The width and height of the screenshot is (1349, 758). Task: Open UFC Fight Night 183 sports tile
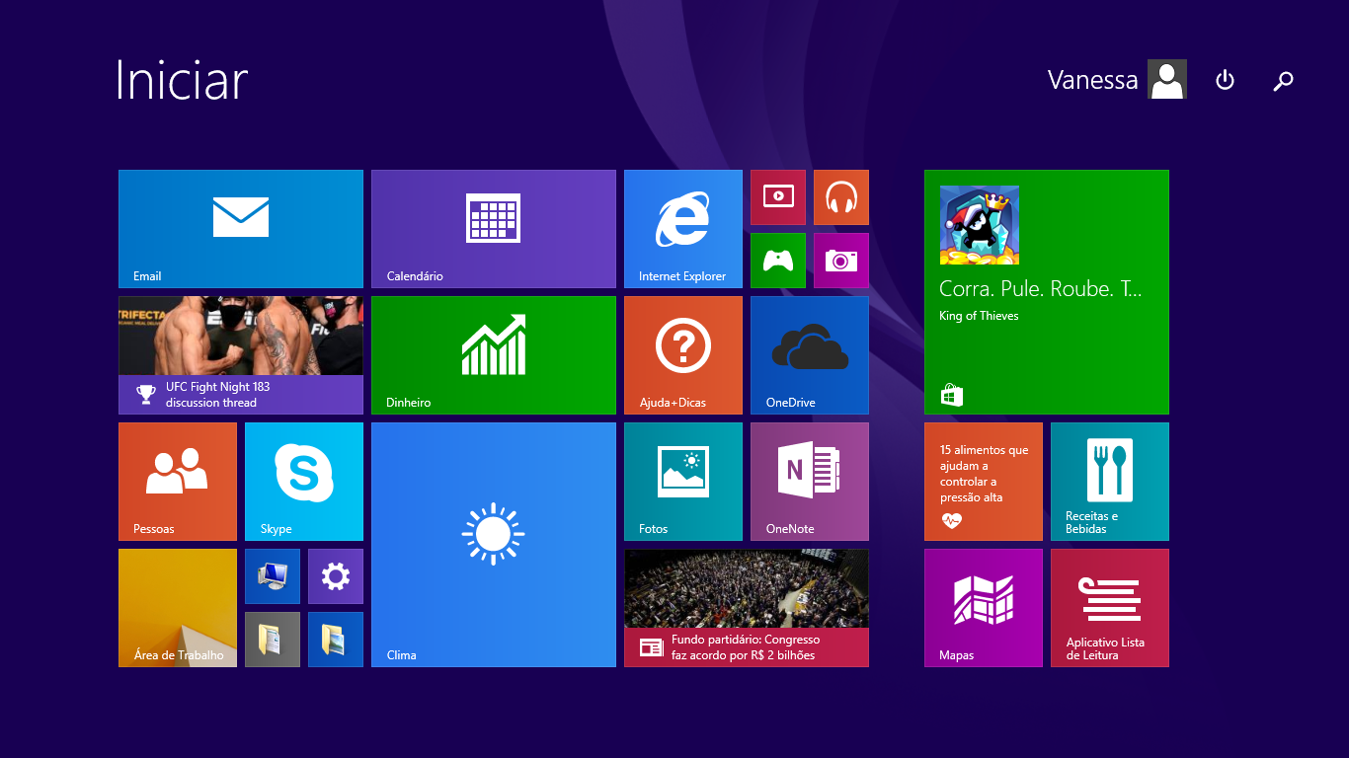click(x=241, y=355)
